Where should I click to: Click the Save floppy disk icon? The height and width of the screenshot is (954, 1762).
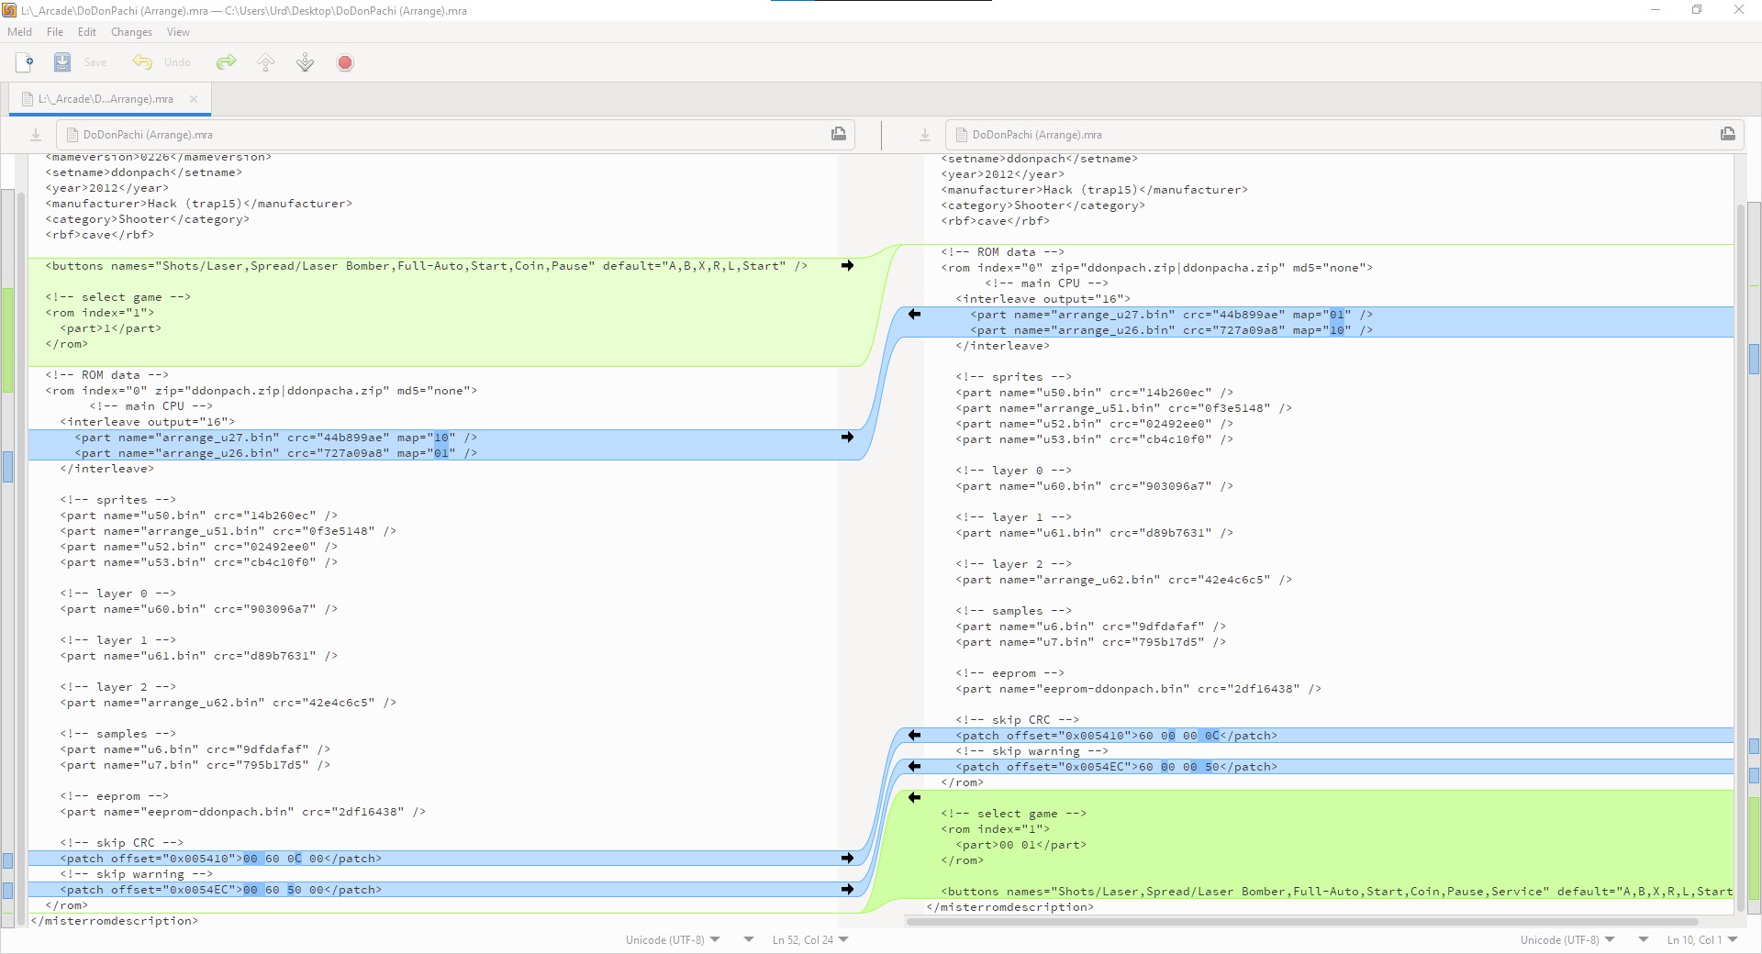tap(61, 62)
